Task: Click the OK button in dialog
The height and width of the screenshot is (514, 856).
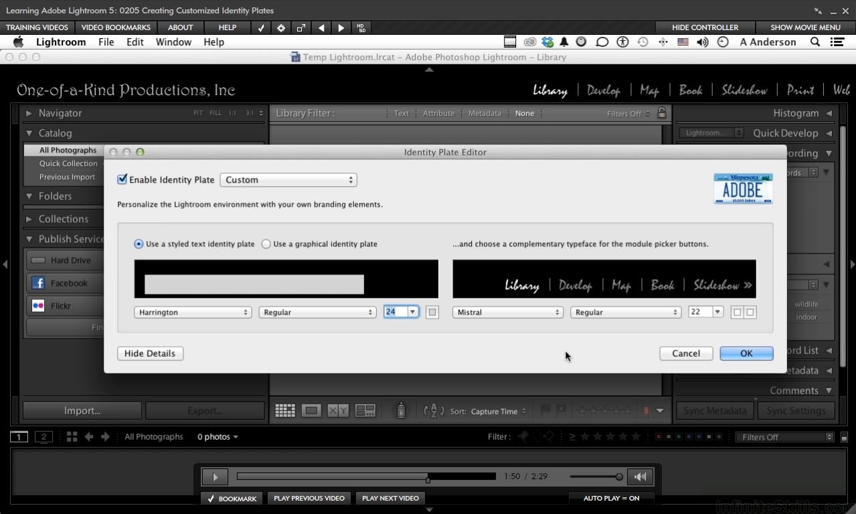Action: click(746, 353)
